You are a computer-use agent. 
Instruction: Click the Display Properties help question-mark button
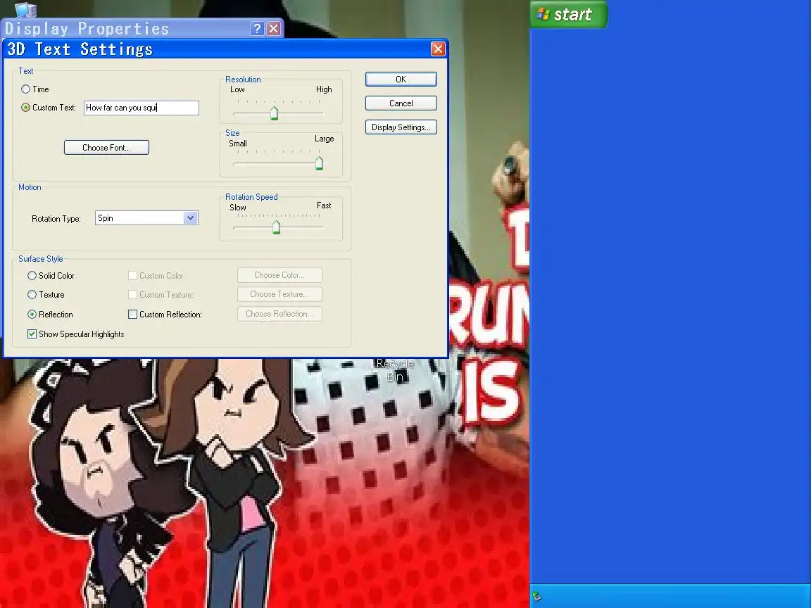(257, 28)
